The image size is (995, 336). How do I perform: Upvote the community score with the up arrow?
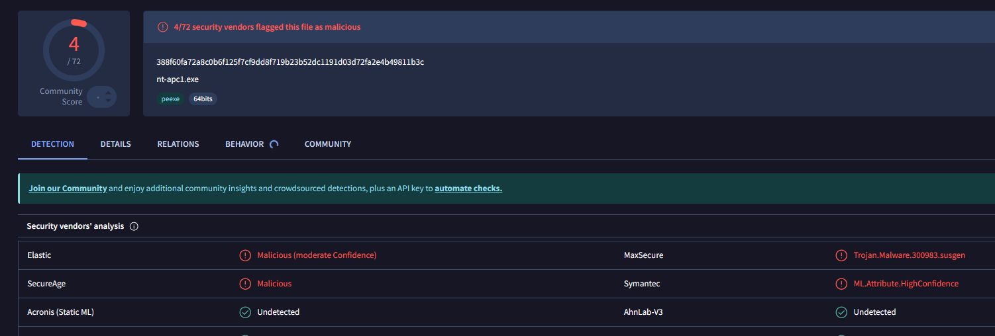coord(109,93)
